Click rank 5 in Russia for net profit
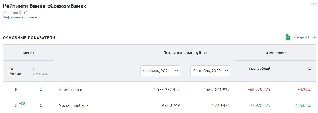 coord(16,105)
